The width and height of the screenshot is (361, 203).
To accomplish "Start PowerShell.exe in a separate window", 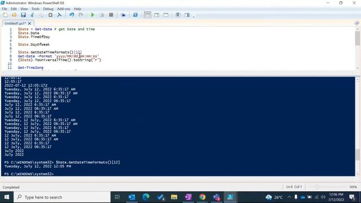I will [x=135, y=15].
